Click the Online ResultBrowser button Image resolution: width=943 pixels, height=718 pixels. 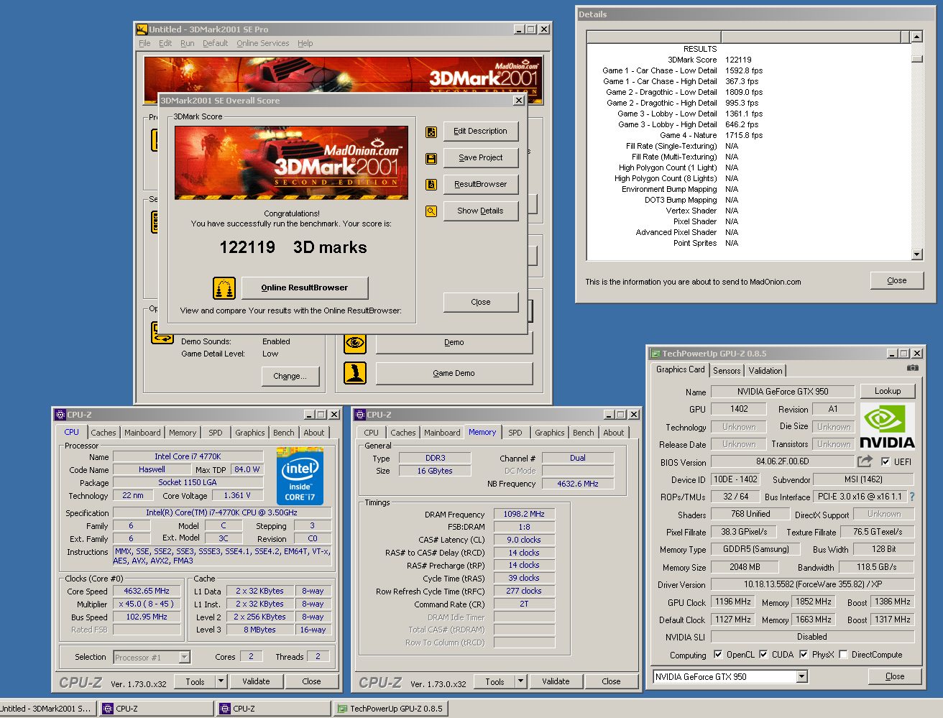tap(305, 288)
